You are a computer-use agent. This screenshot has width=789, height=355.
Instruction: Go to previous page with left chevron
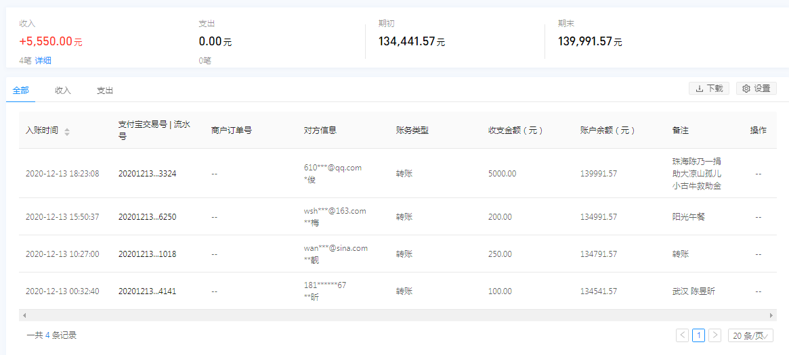click(x=682, y=335)
